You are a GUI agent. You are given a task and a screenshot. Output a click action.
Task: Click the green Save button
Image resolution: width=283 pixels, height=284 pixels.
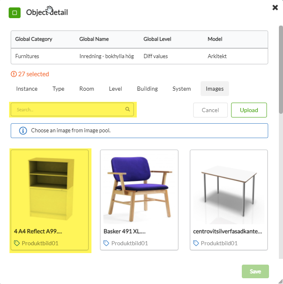point(255,271)
